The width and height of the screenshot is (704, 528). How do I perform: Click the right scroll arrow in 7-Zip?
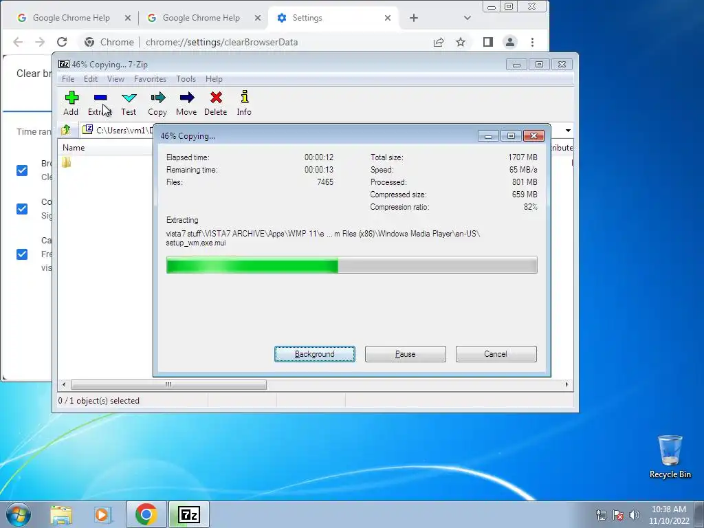566,385
